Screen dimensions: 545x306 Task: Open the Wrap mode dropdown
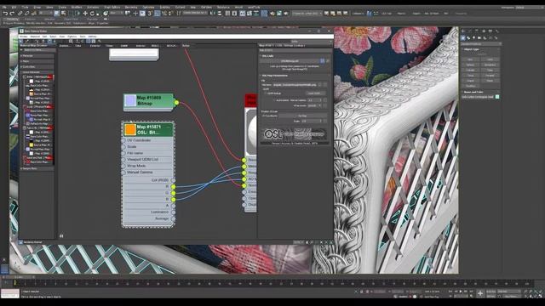tap(314, 105)
